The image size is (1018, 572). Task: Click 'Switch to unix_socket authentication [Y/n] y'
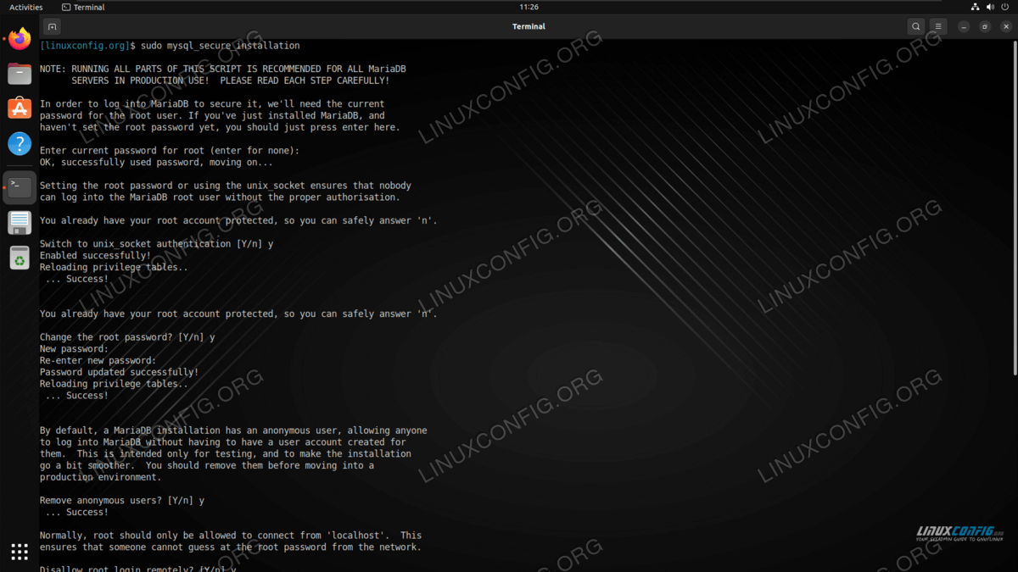click(x=157, y=244)
